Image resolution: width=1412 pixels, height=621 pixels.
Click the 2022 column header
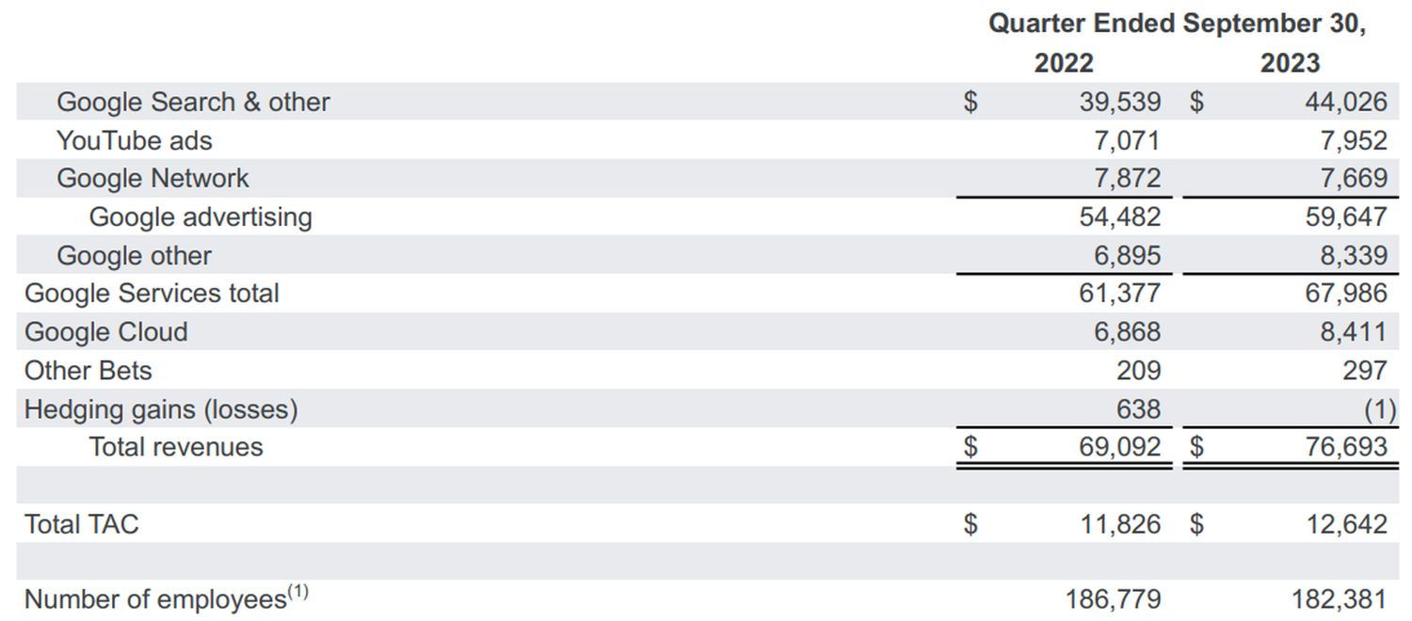[x=1064, y=63]
